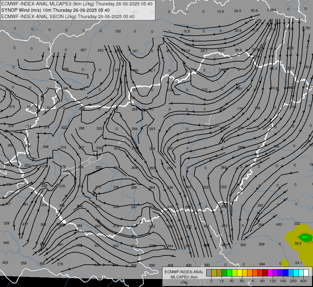Screen dimensions: 313x287
Task: Select the 34.3 value along top row
Action: click(x=238, y=11)
